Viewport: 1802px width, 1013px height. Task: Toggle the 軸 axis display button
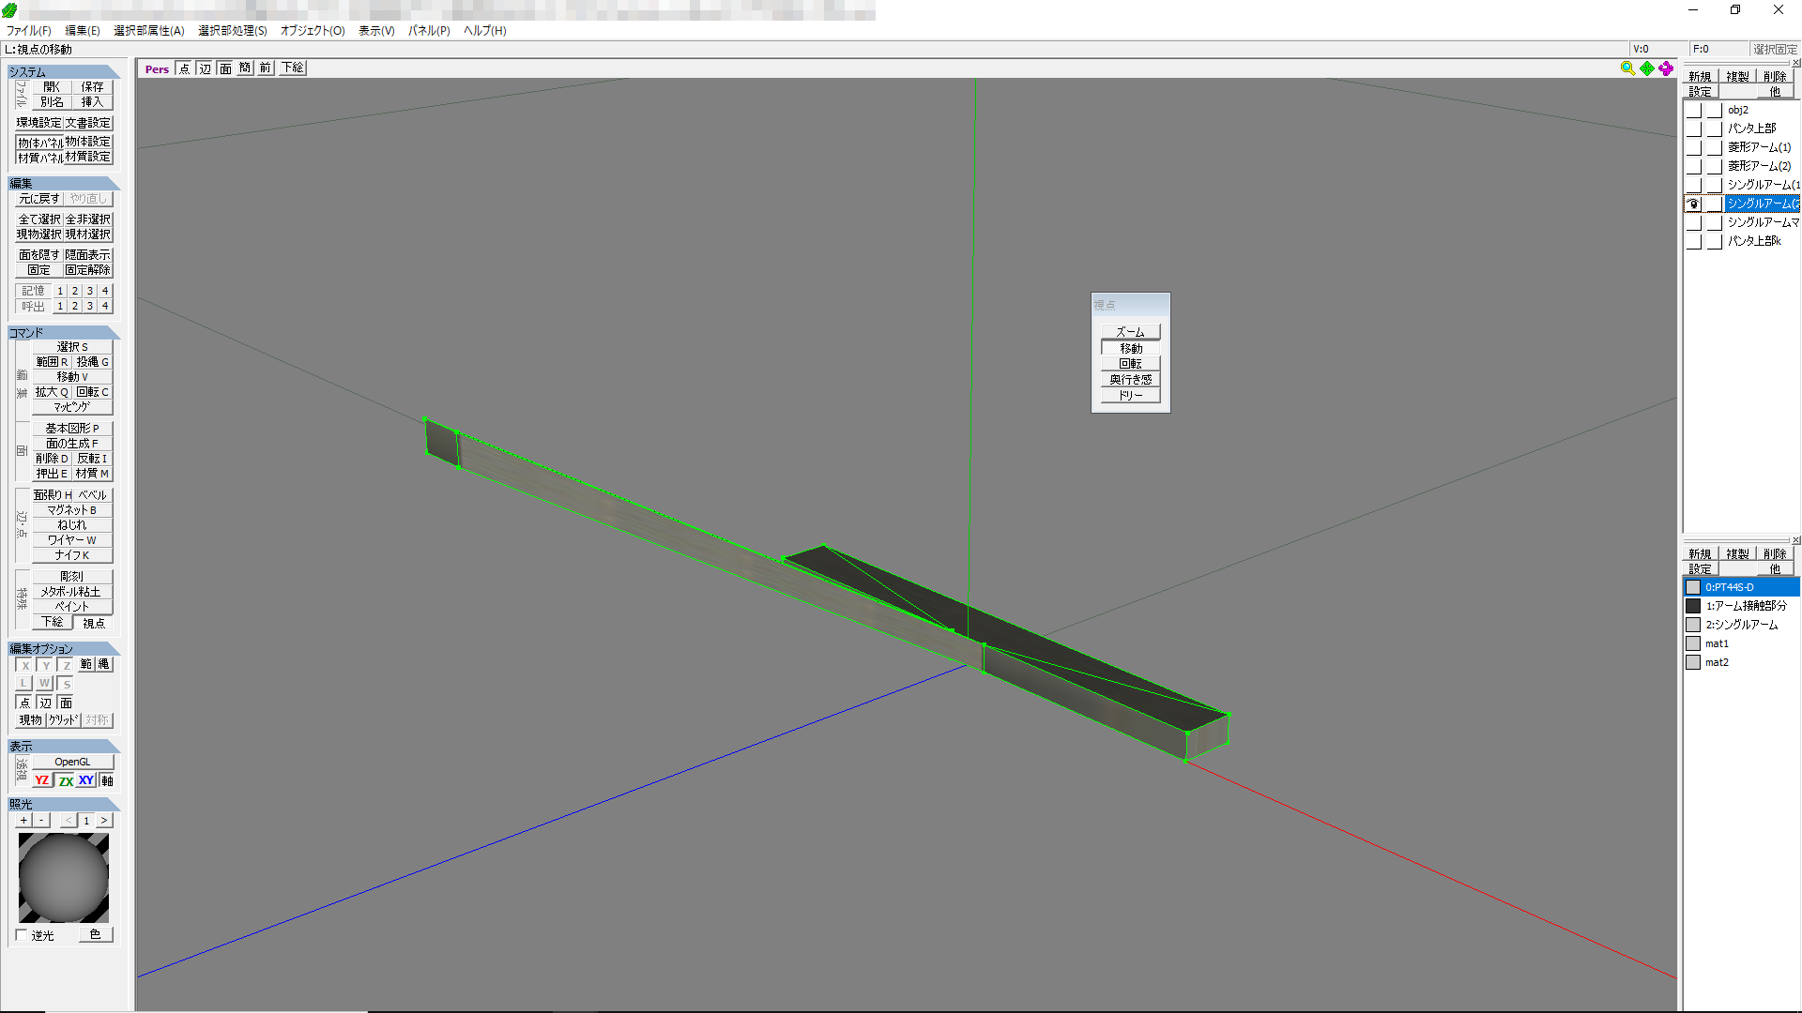pos(107,780)
